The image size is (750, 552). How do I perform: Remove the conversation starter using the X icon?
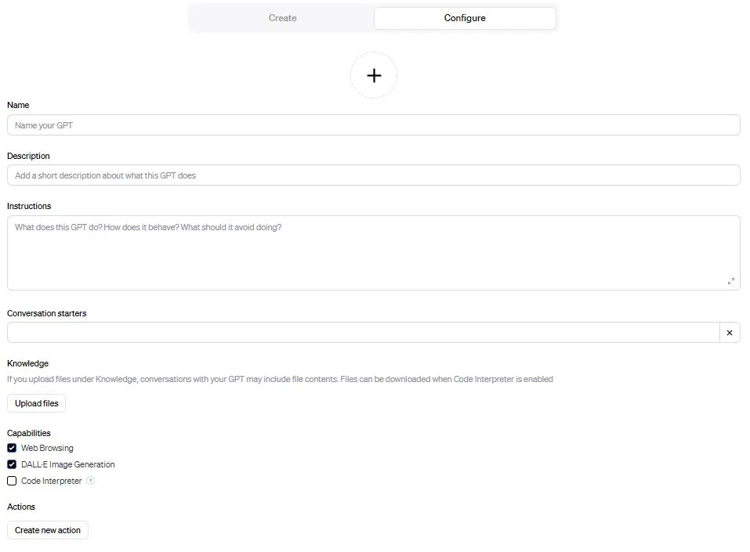[x=730, y=332]
